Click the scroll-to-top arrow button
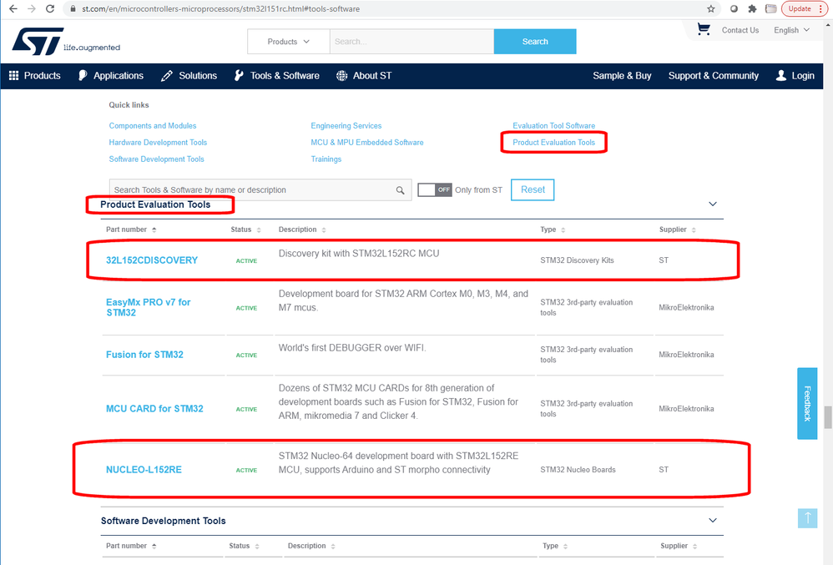Image resolution: width=833 pixels, height=565 pixels. click(807, 518)
